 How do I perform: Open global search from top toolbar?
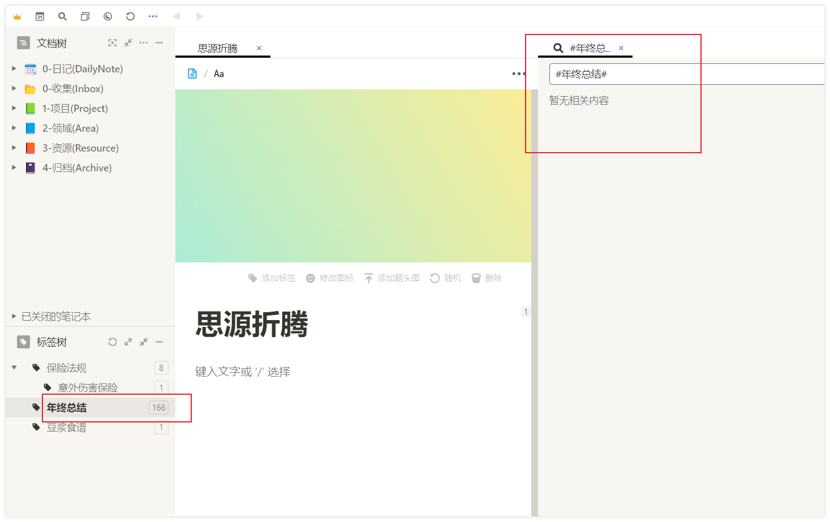(x=62, y=17)
